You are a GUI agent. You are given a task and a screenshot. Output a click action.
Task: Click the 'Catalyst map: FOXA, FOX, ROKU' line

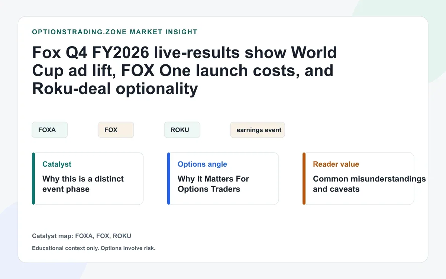(x=81, y=236)
